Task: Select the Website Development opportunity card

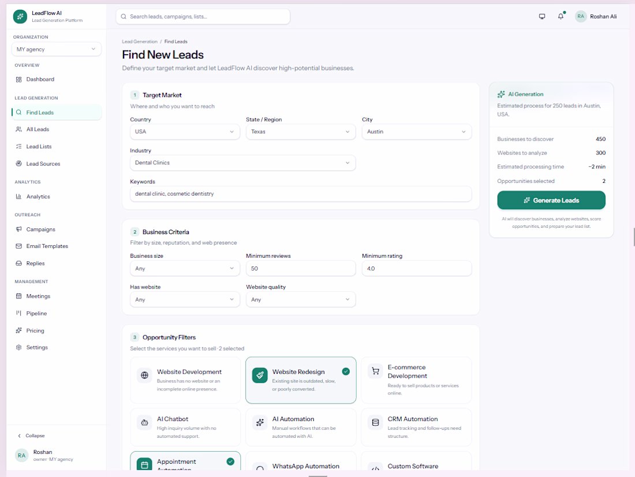Action: click(x=185, y=380)
